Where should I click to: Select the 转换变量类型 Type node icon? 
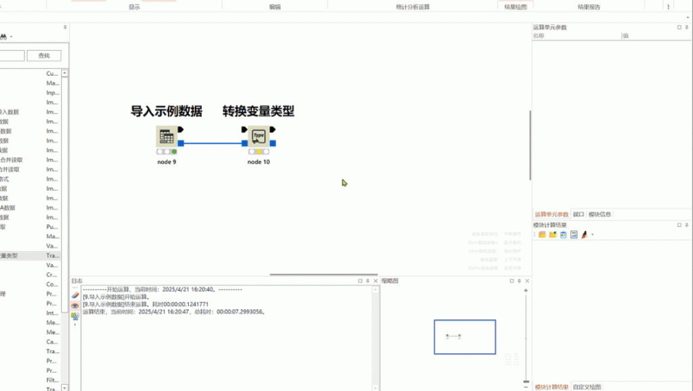pos(258,136)
